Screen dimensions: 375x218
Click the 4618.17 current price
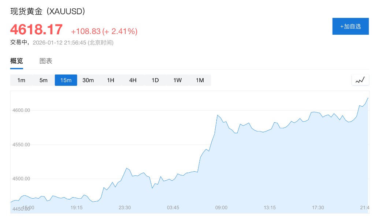[36, 29]
